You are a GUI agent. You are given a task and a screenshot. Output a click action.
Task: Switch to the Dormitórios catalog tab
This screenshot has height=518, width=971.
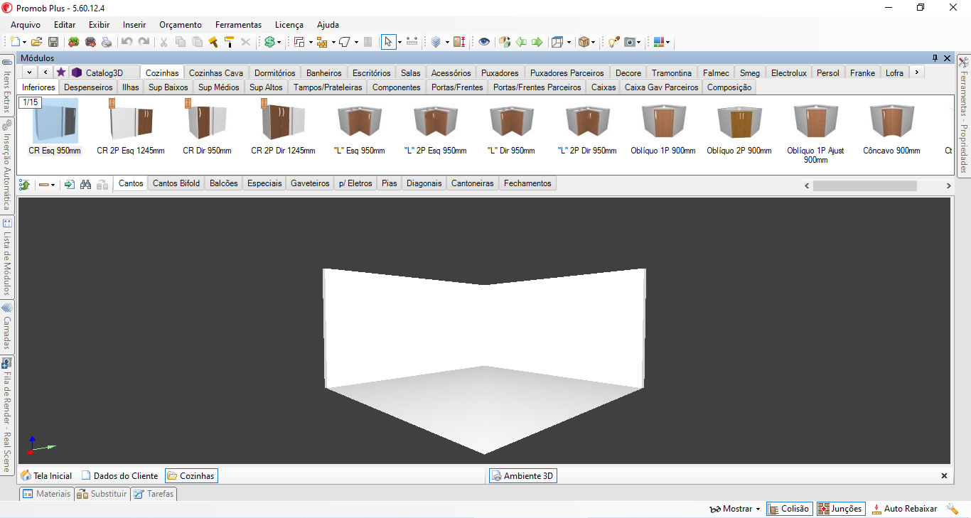274,72
